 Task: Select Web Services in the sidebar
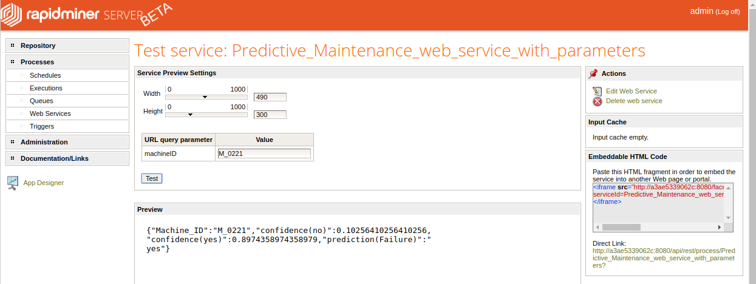pos(50,113)
